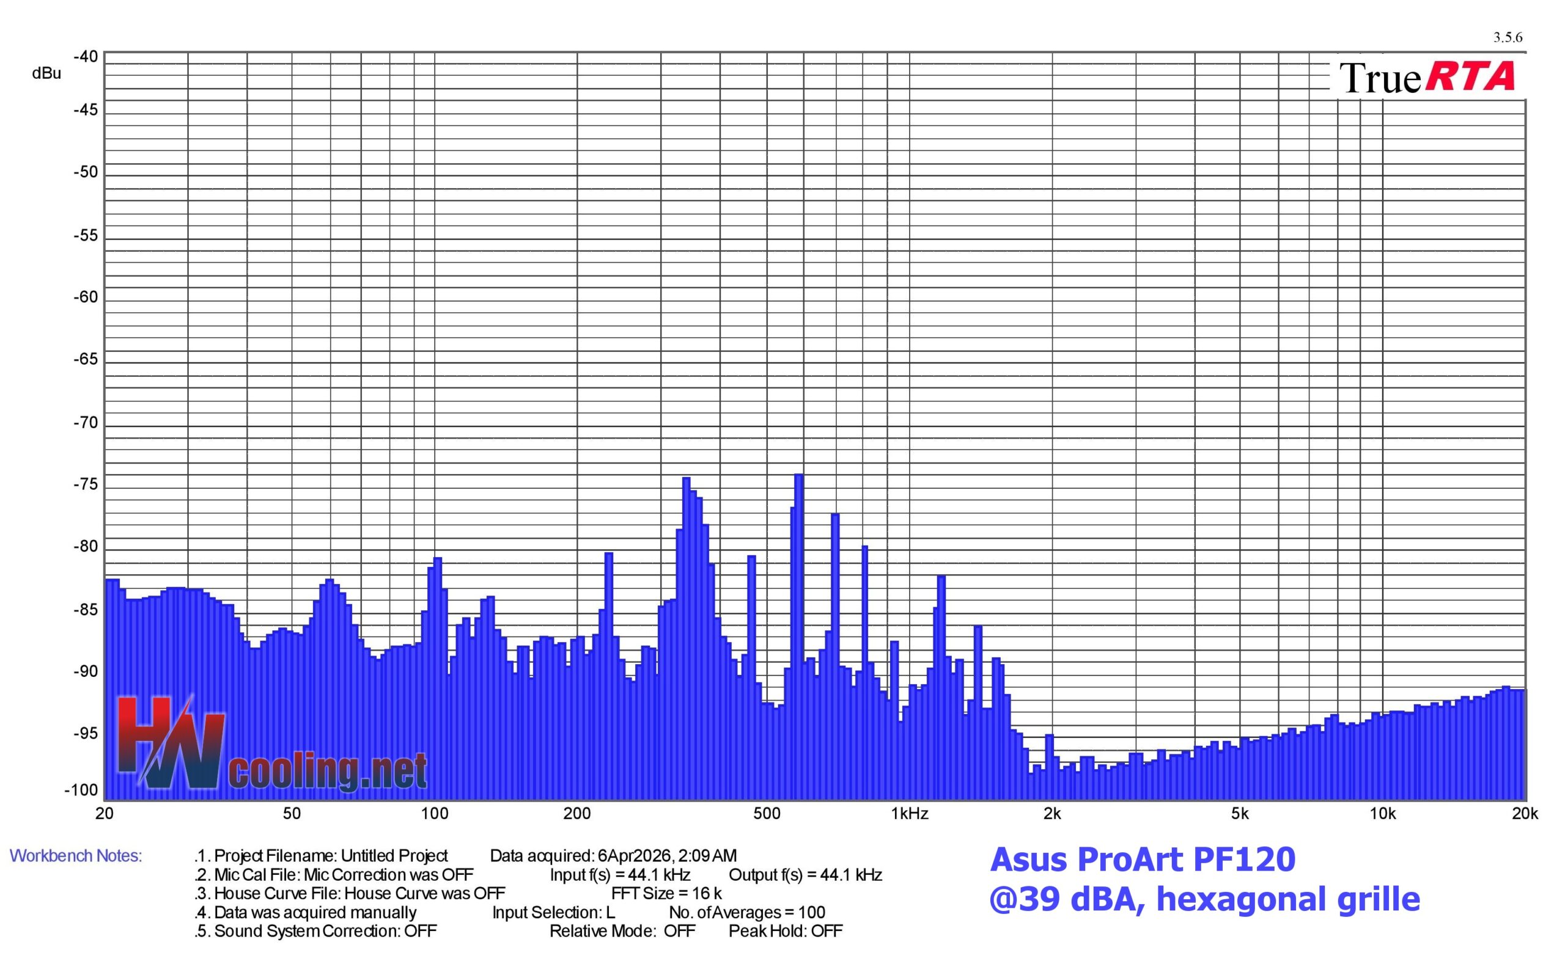Image resolution: width=1565 pixels, height=953 pixels.
Task: Click the Data acquired date and time text
Action: [613, 856]
